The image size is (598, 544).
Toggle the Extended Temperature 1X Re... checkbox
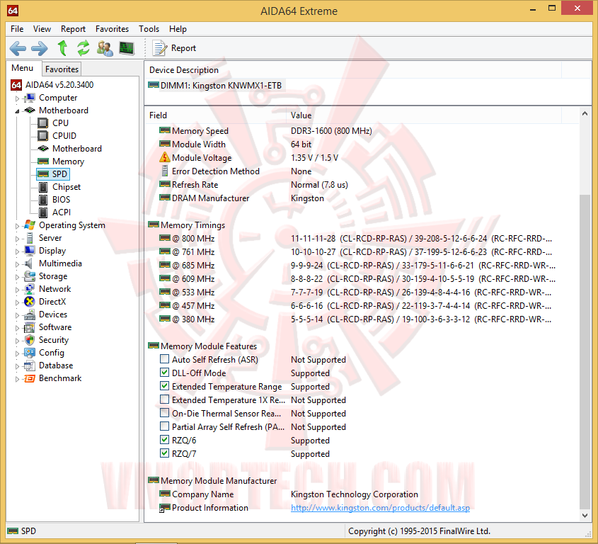pyautogui.click(x=164, y=399)
